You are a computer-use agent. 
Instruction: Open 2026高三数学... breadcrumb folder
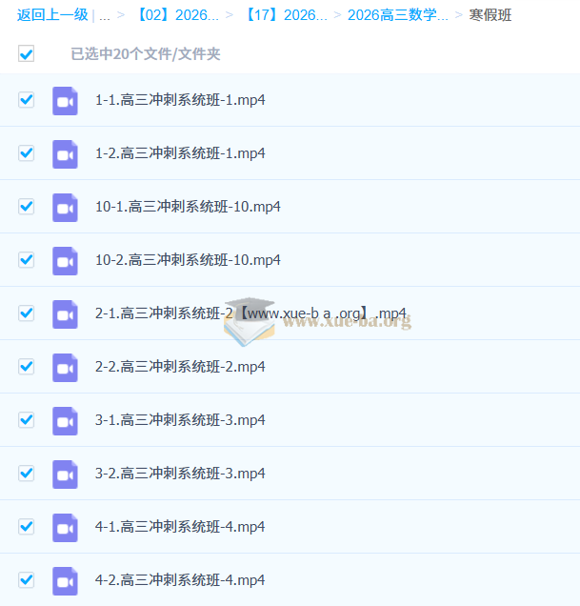coord(398,15)
